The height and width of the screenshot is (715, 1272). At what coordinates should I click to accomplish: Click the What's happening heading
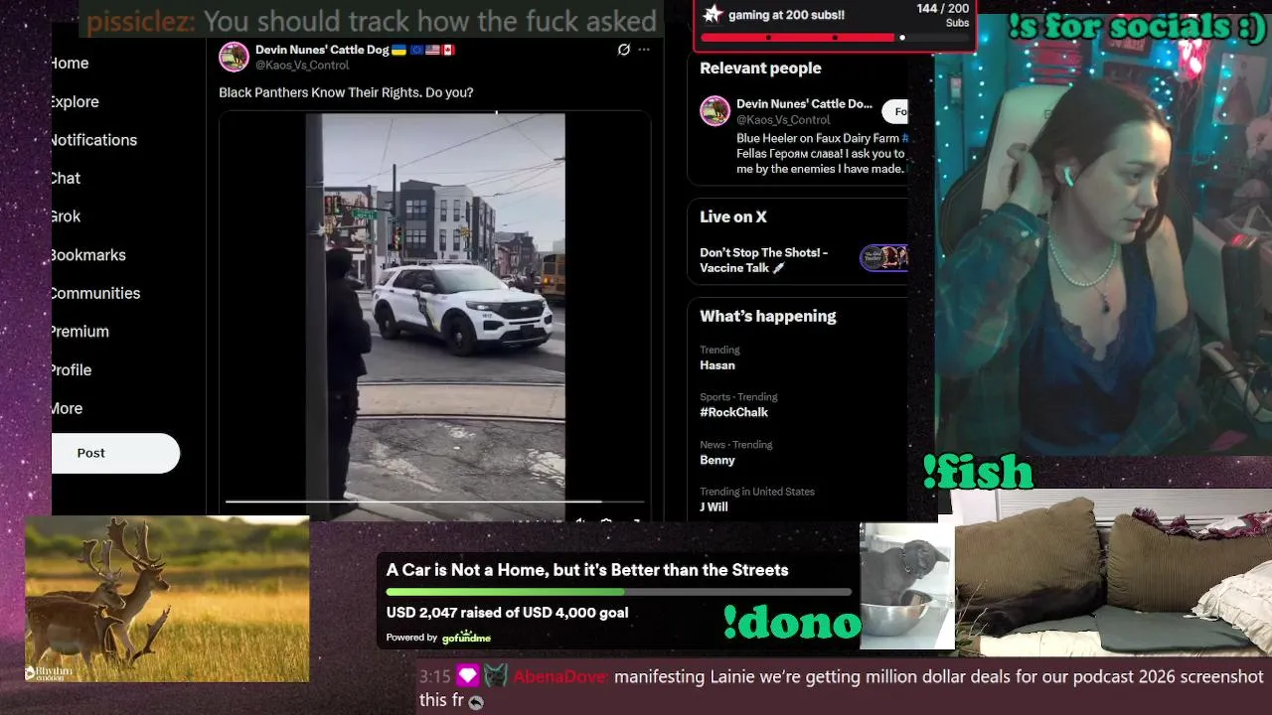pyautogui.click(x=768, y=316)
